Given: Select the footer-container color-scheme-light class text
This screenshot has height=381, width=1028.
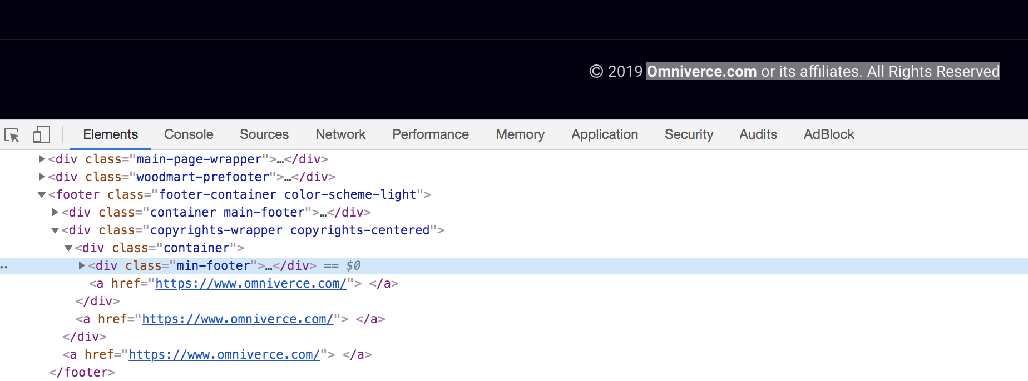Looking at the screenshot, I should coord(288,194).
